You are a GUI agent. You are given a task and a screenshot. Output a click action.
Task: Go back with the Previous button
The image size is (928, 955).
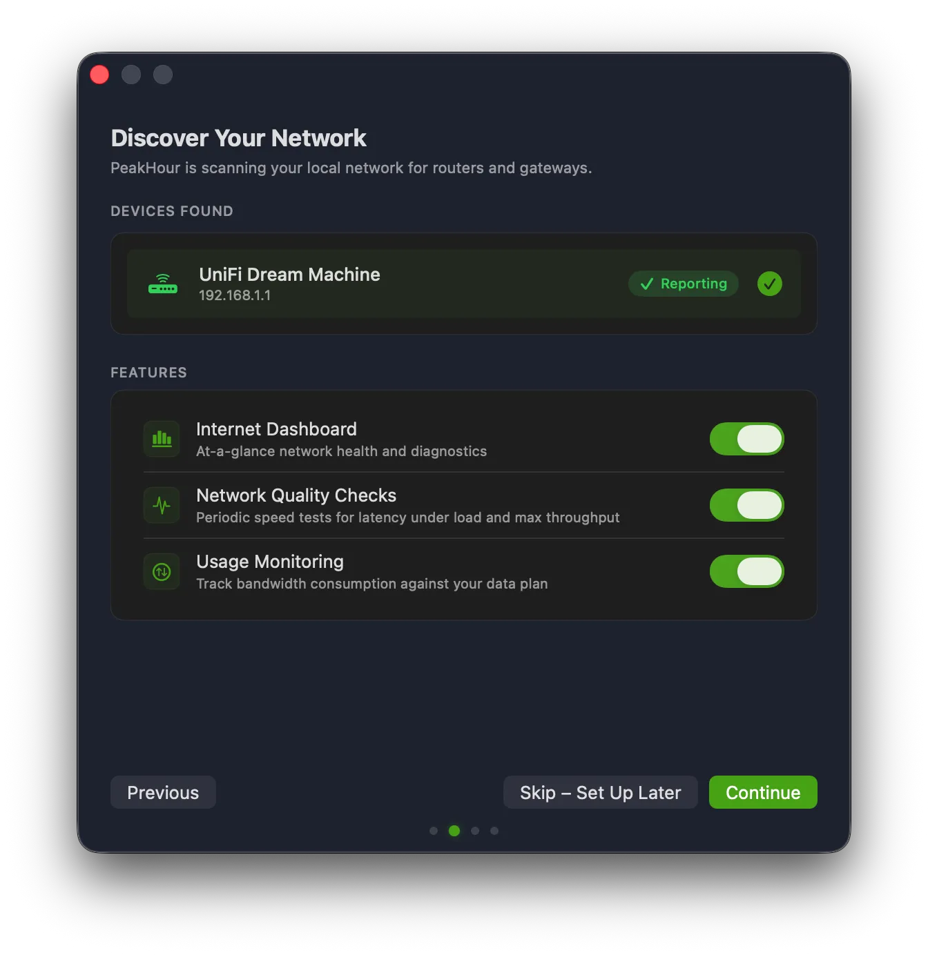click(163, 792)
